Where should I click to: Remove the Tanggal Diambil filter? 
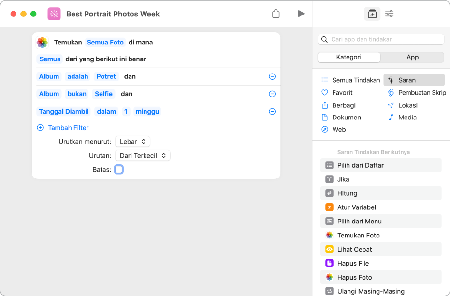(x=272, y=112)
